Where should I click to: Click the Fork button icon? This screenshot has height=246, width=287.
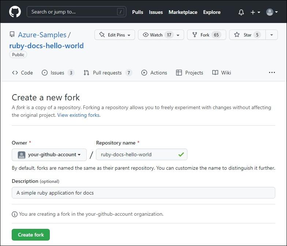195,35
